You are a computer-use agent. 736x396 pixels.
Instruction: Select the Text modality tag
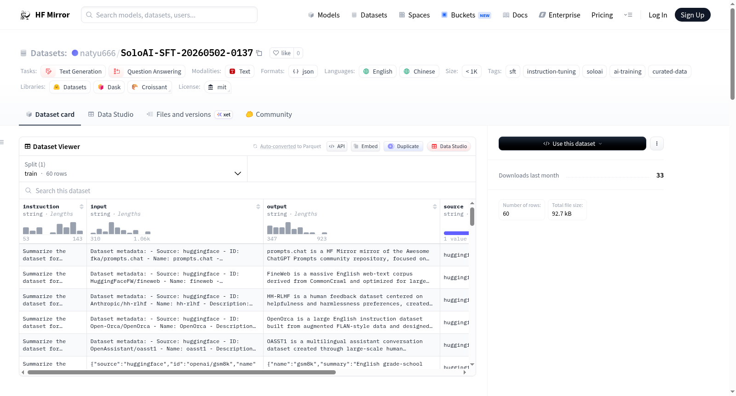pos(240,71)
